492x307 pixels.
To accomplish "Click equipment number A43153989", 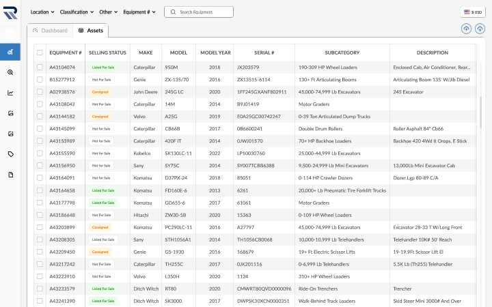I will (x=62, y=141).
